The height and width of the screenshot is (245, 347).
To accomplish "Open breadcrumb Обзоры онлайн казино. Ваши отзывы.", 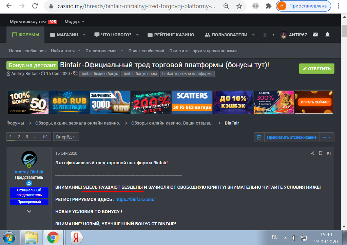I will (x=172, y=123).
